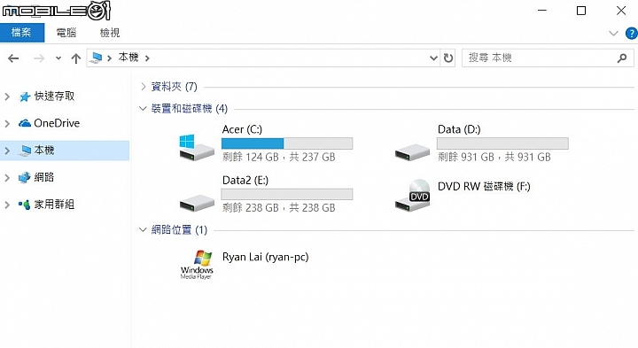Expand the 資料夾 (7) group
This screenshot has height=348, width=638.
(x=143, y=86)
